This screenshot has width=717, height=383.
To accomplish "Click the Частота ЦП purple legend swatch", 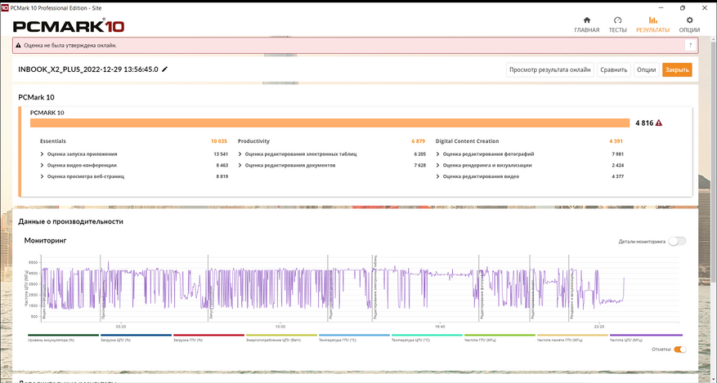I will [646, 335].
